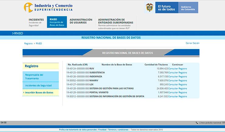Open ADMINISTRACIÓN DE ENTIDADES SUBORDINADAS tab
Viewport: 225px width, 132px height.
pos(116,24)
